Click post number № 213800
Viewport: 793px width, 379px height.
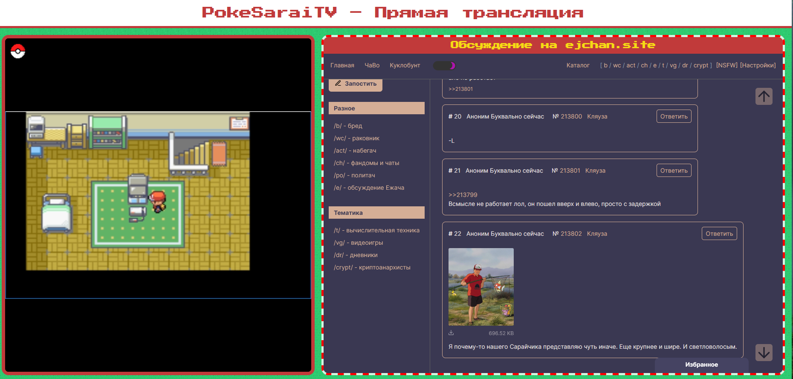[x=567, y=116]
